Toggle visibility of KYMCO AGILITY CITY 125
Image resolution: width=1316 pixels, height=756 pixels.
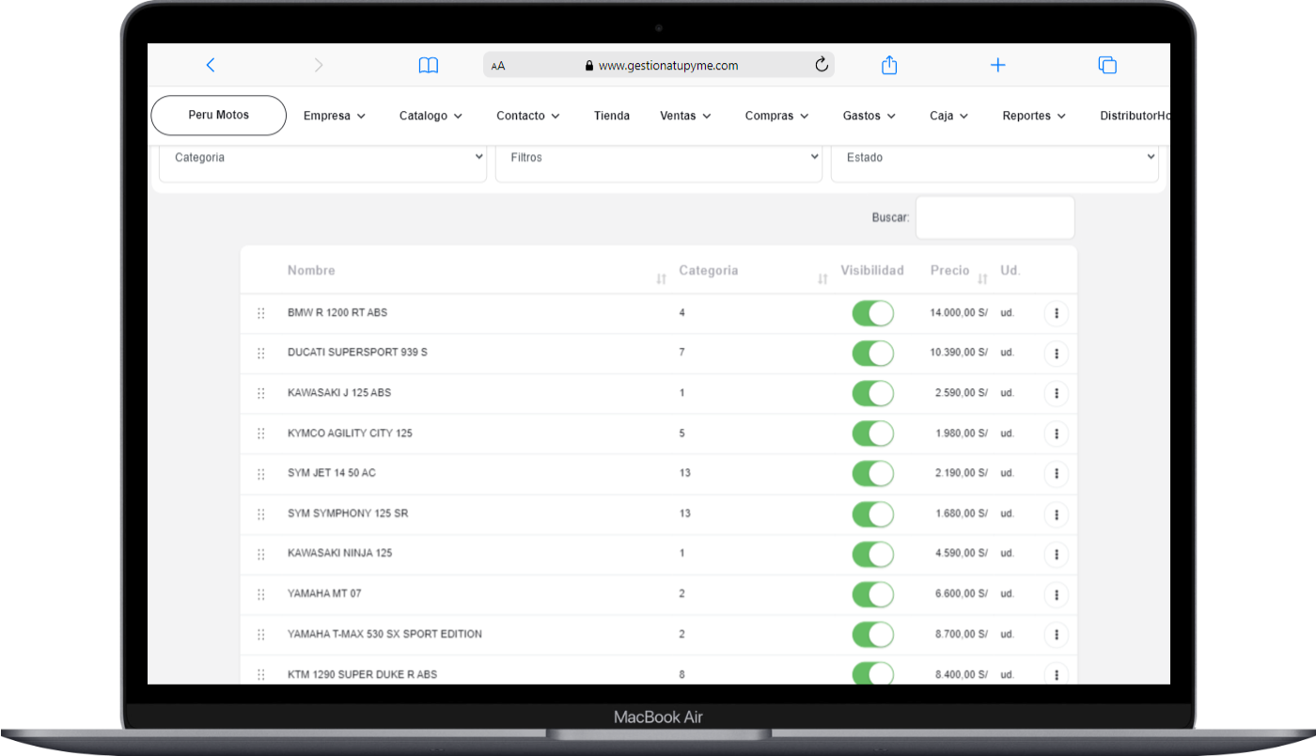tap(872, 433)
